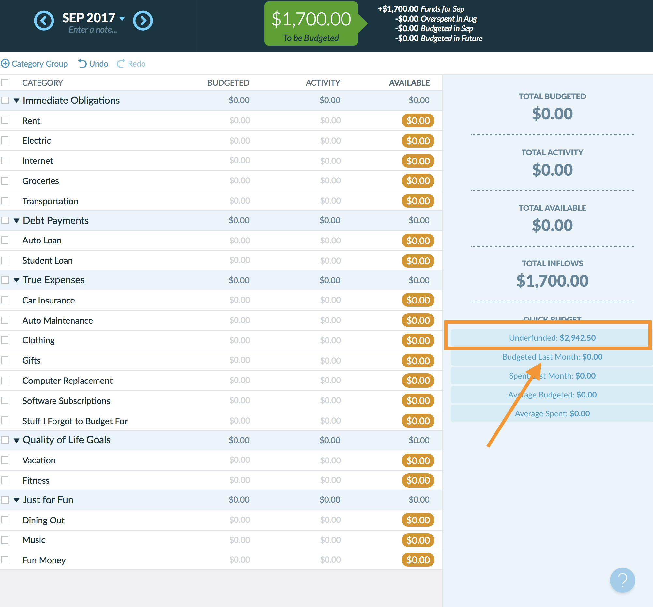Add a new Category Group
This screenshot has width=653, height=607.
pos(34,63)
